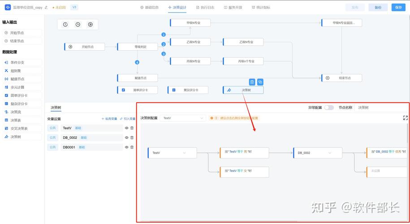
Task: Click 引入变量 link
Action: (128, 119)
